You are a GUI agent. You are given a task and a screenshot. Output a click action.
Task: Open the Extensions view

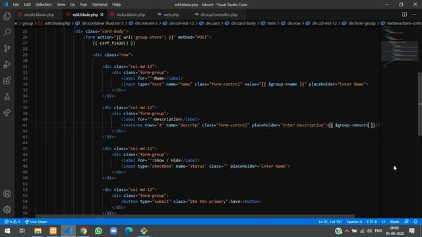click(x=7, y=80)
